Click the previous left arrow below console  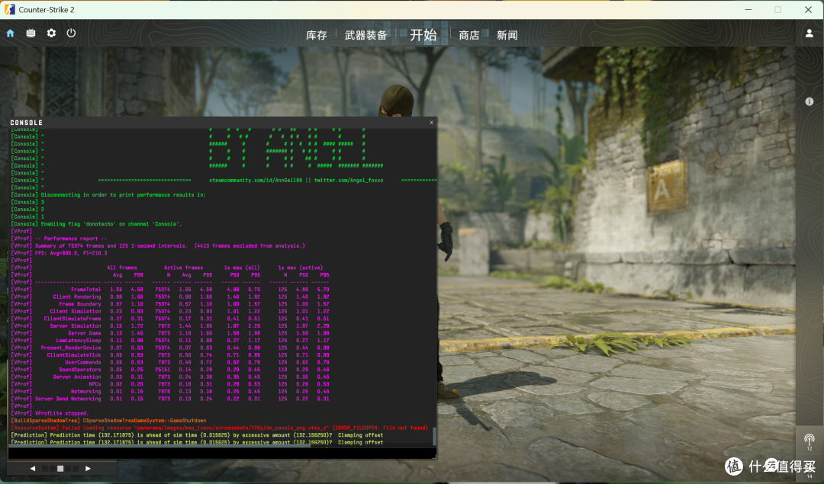click(x=33, y=468)
